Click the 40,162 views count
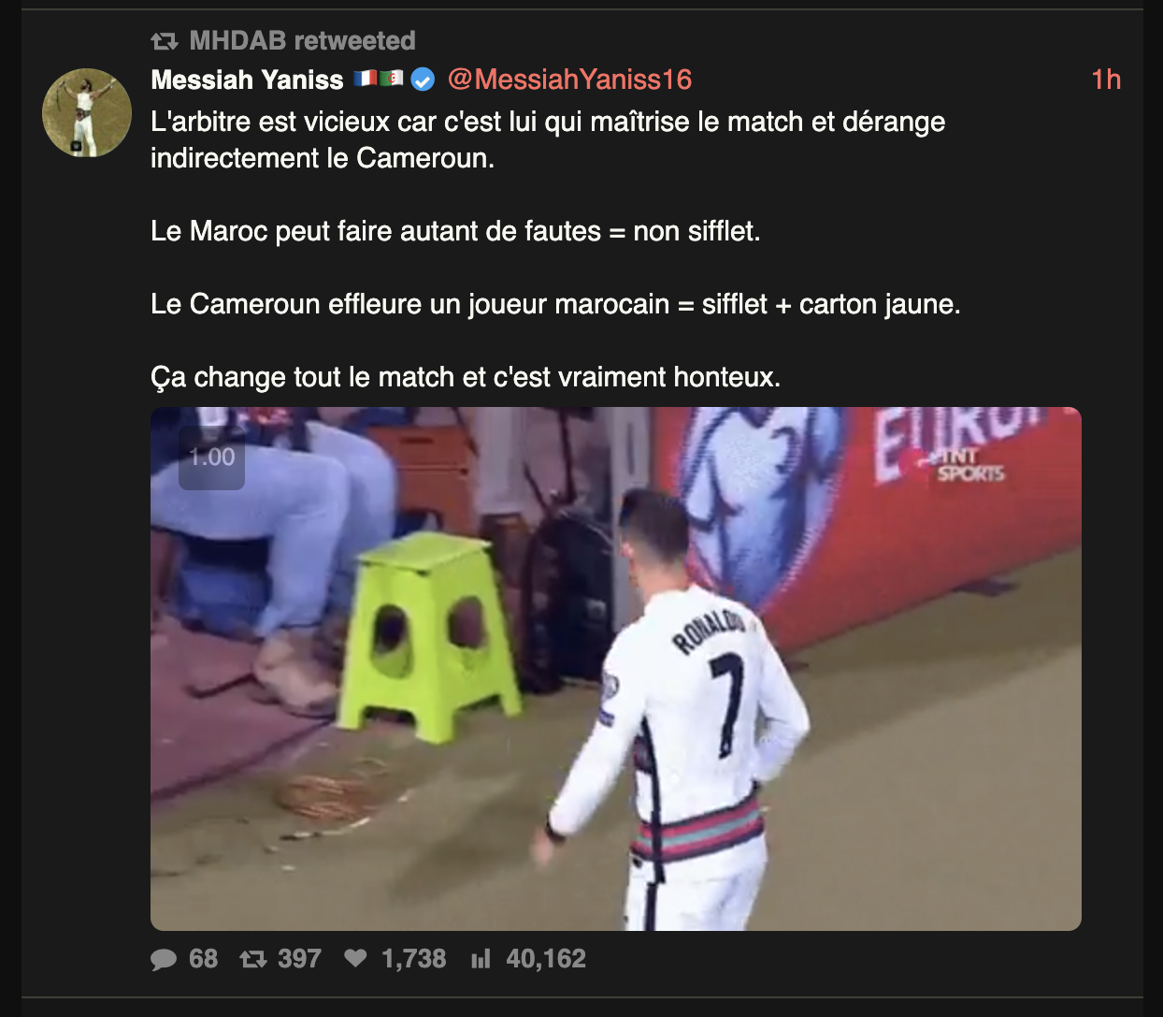This screenshot has height=1017, width=1163. [546, 959]
